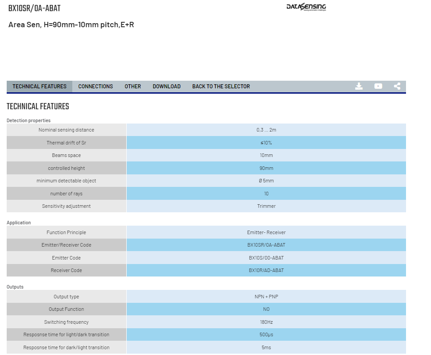Click the 'Receiver Code' row label
The width and height of the screenshot is (431, 355).
pyautogui.click(x=66, y=271)
